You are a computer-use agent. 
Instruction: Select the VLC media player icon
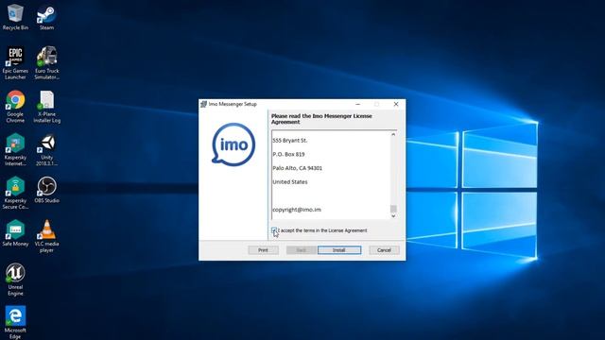(46, 236)
